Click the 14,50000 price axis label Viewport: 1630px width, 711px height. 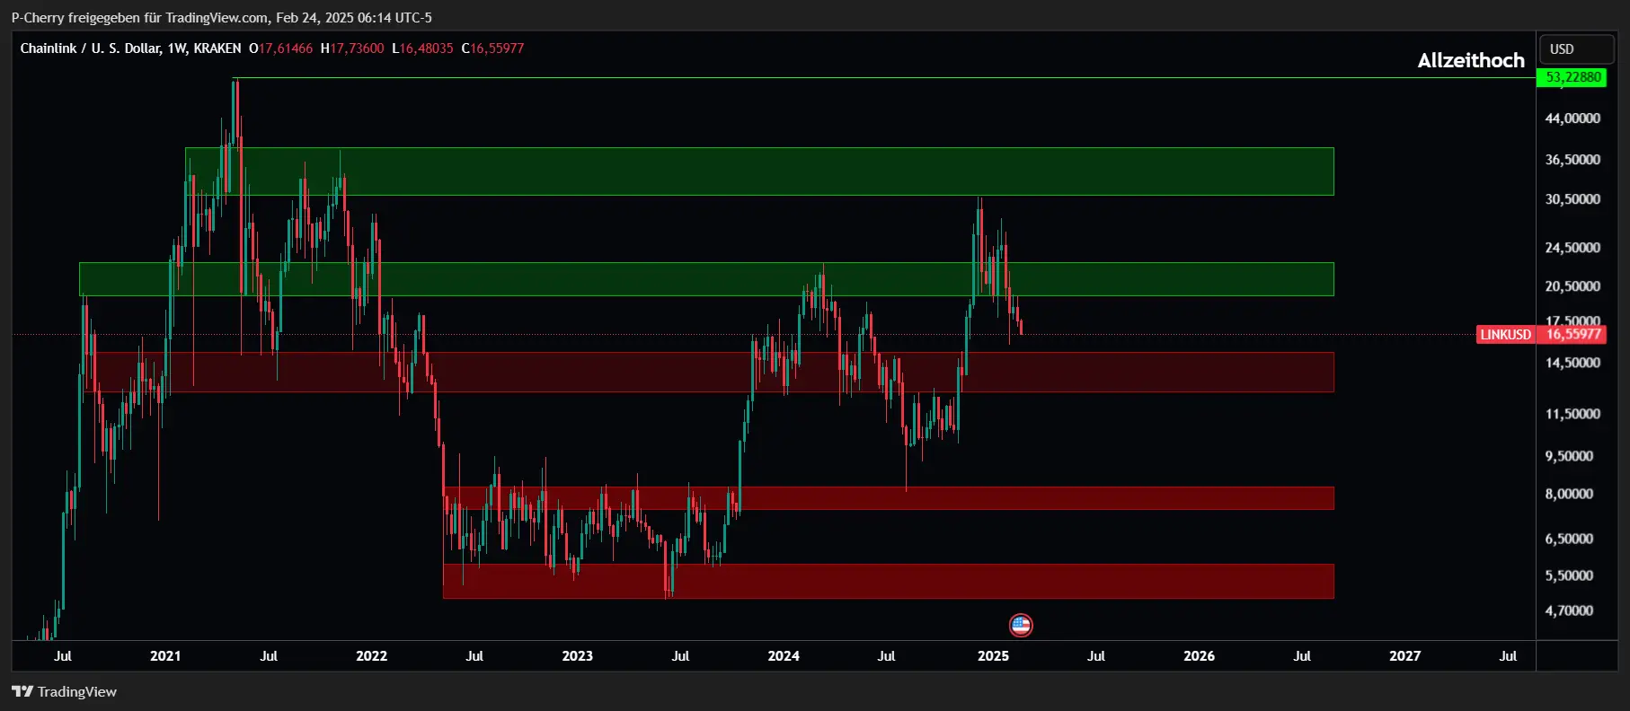coord(1572,363)
